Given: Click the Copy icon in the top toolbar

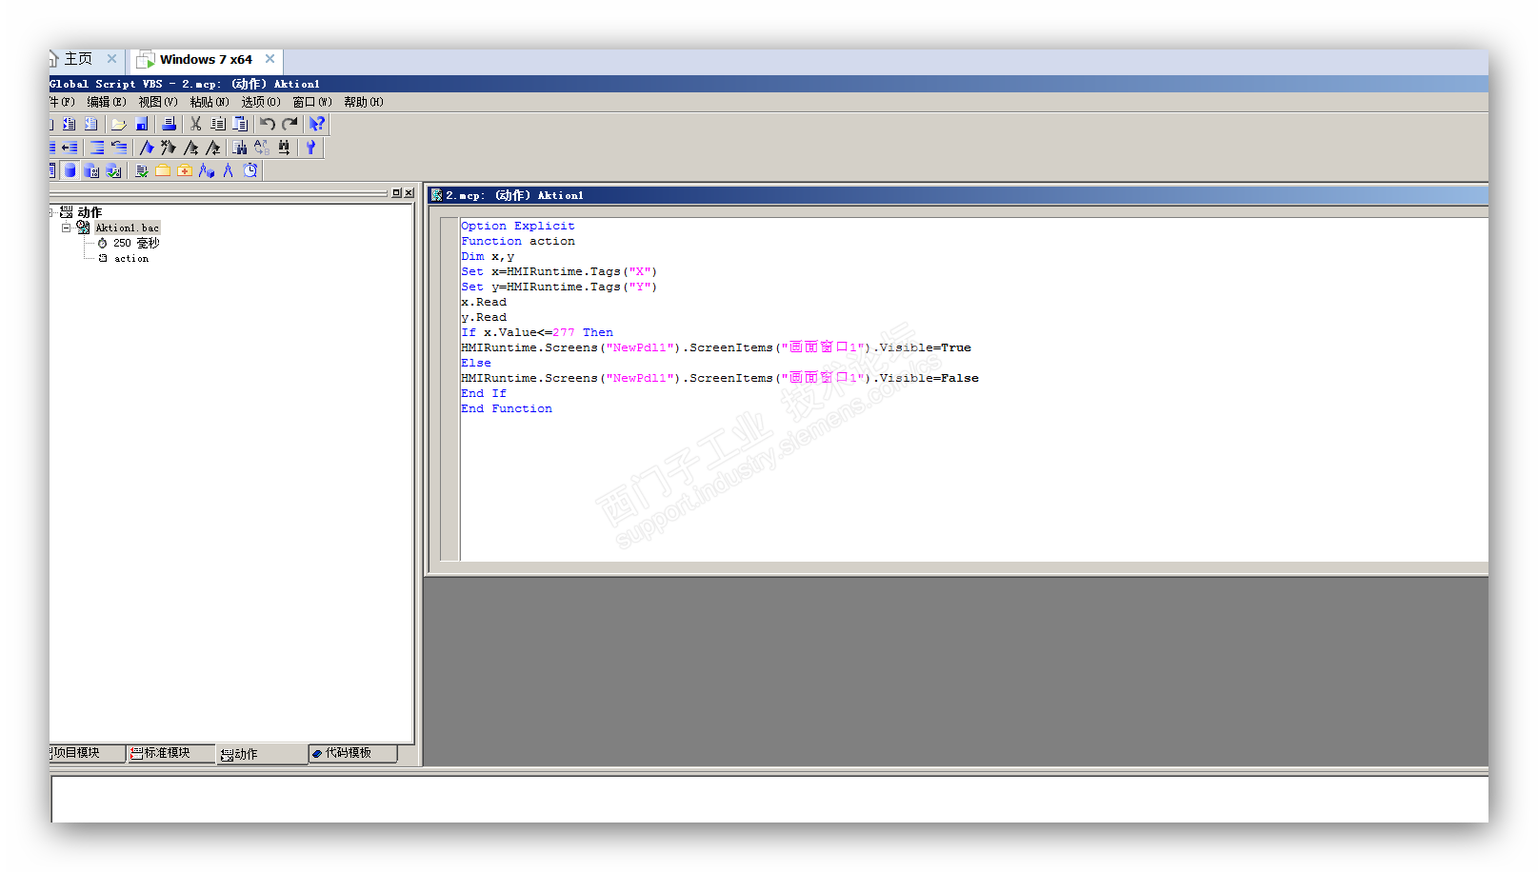Looking at the screenshot, I should point(218,124).
